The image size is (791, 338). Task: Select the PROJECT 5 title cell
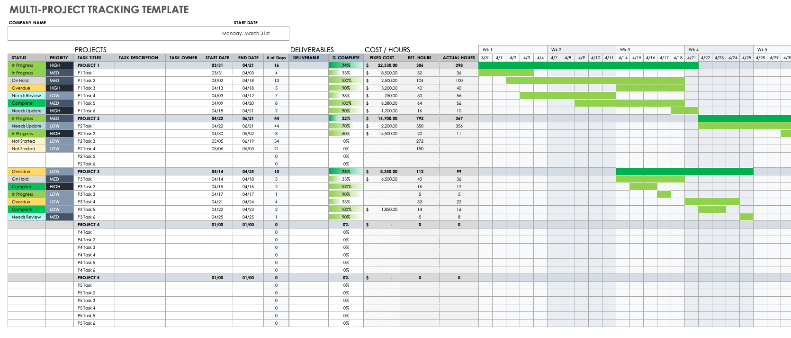[94, 278]
